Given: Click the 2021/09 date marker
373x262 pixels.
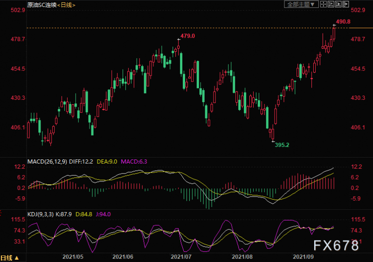Looking at the screenshot, I should [x=303, y=257].
